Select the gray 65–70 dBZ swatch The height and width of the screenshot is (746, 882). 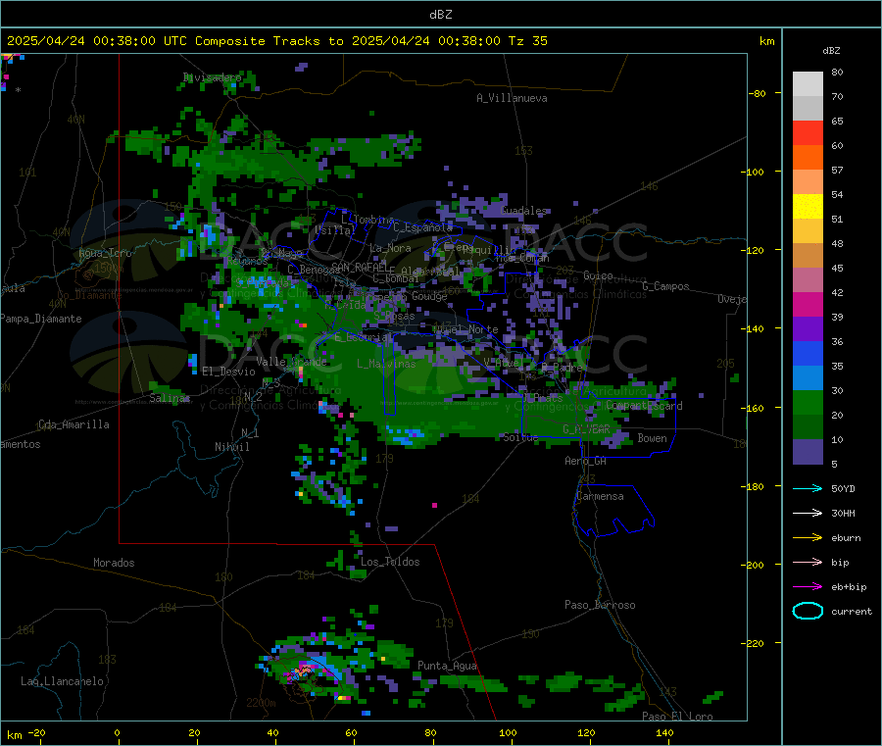click(808, 109)
